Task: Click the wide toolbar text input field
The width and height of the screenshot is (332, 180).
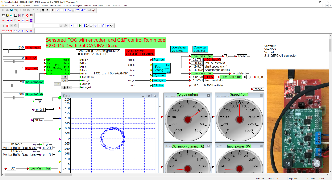Action: 46,26
